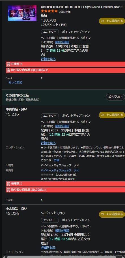125x258 pixels.
Task: Add the ¥5,236 used item to cart
Action: tap(112, 214)
